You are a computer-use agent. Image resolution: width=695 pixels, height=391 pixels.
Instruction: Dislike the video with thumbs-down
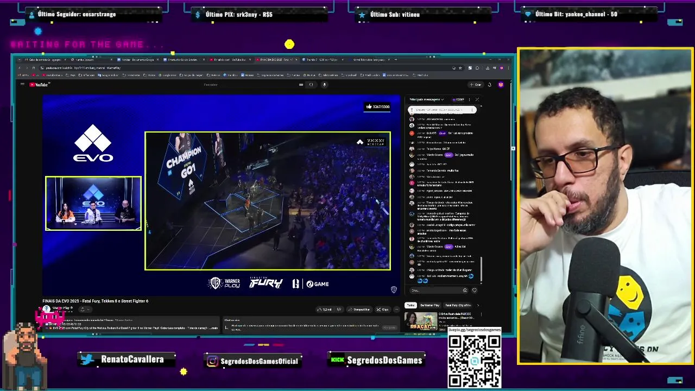coord(339,310)
